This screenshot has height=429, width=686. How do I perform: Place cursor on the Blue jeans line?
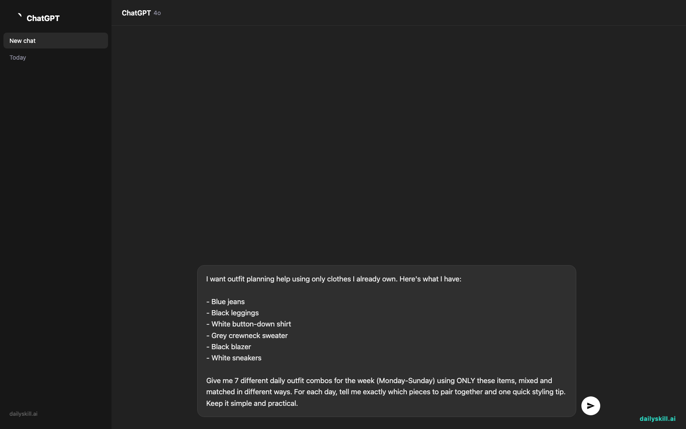[x=226, y=302]
